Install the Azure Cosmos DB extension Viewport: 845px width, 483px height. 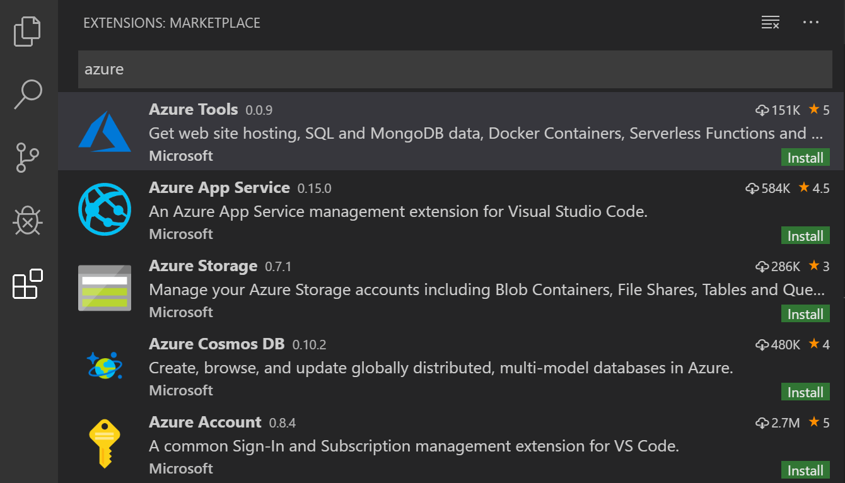pos(805,392)
